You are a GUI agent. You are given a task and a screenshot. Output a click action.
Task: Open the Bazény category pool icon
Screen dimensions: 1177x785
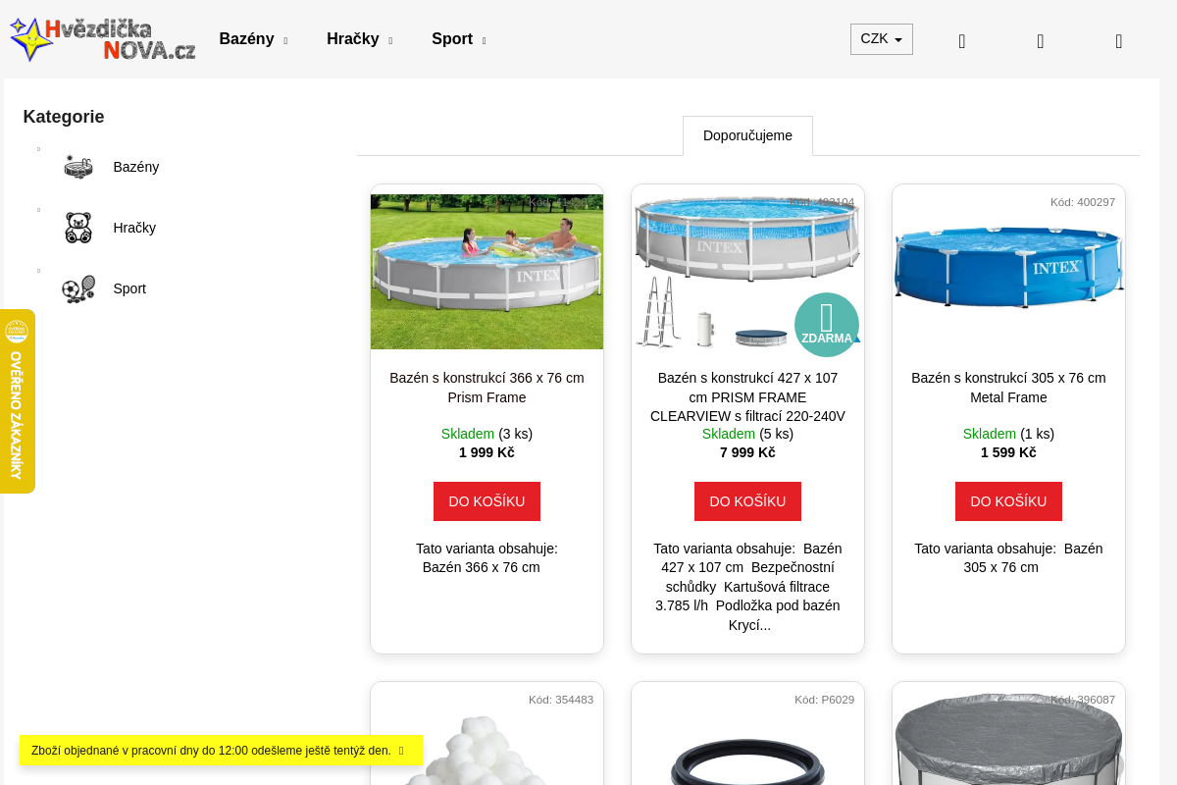78,167
